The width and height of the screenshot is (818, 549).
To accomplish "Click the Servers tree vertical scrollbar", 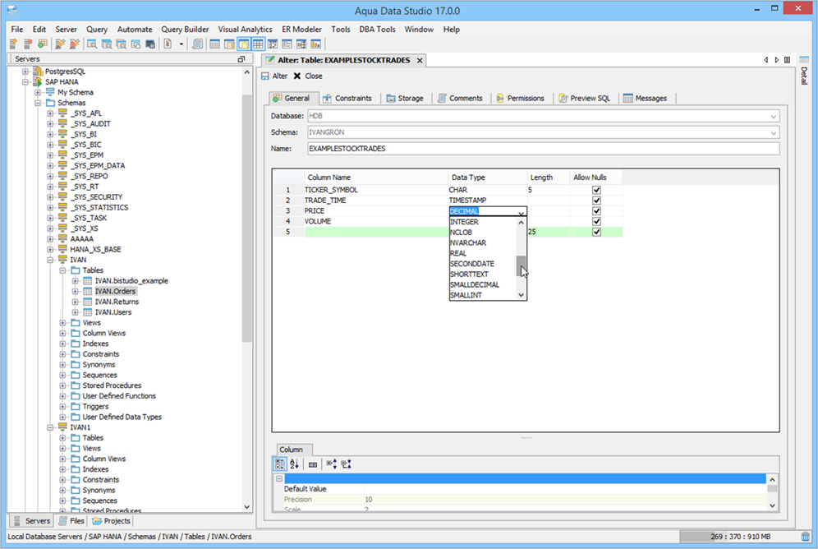I will click(x=246, y=218).
